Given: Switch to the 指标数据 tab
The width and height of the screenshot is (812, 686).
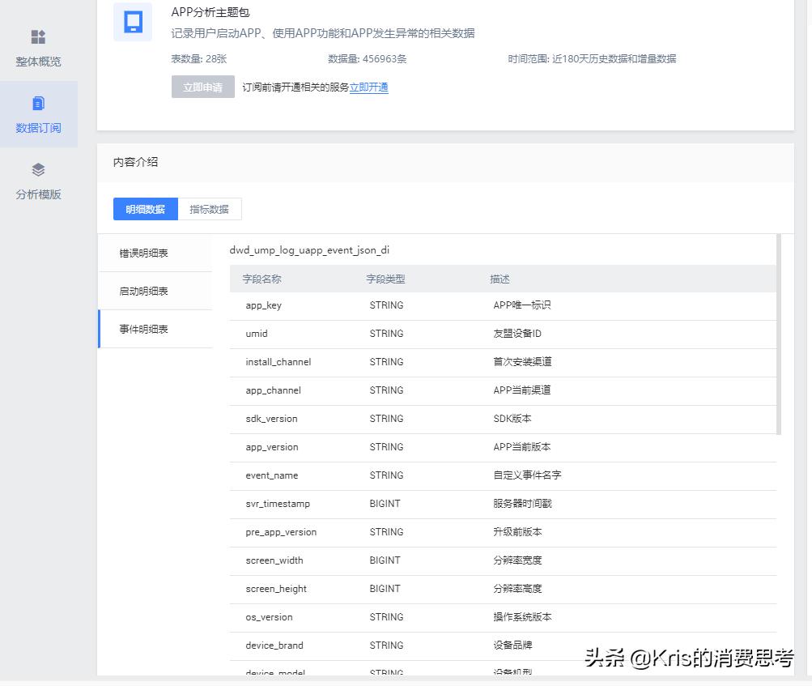Looking at the screenshot, I should (x=210, y=209).
